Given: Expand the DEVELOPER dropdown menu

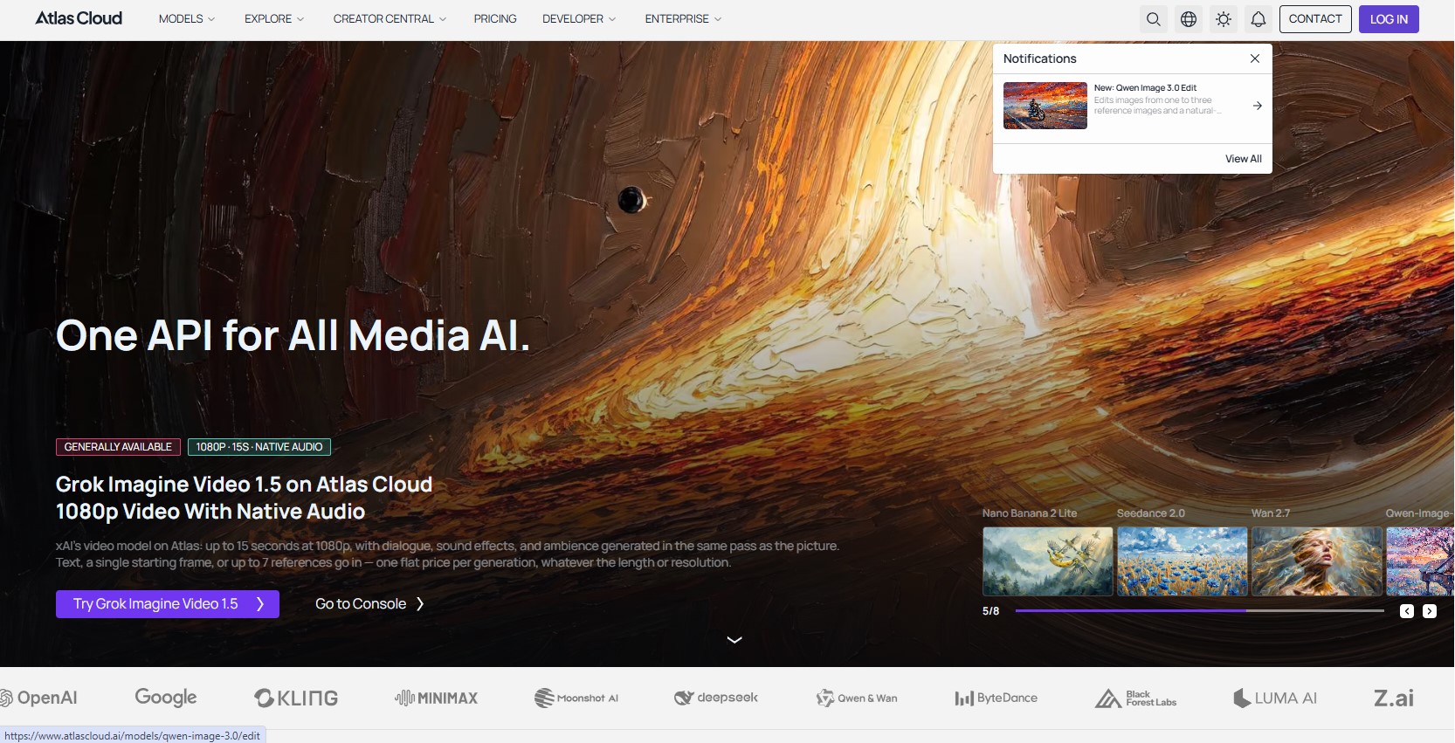Looking at the screenshot, I should coord(579,19).
